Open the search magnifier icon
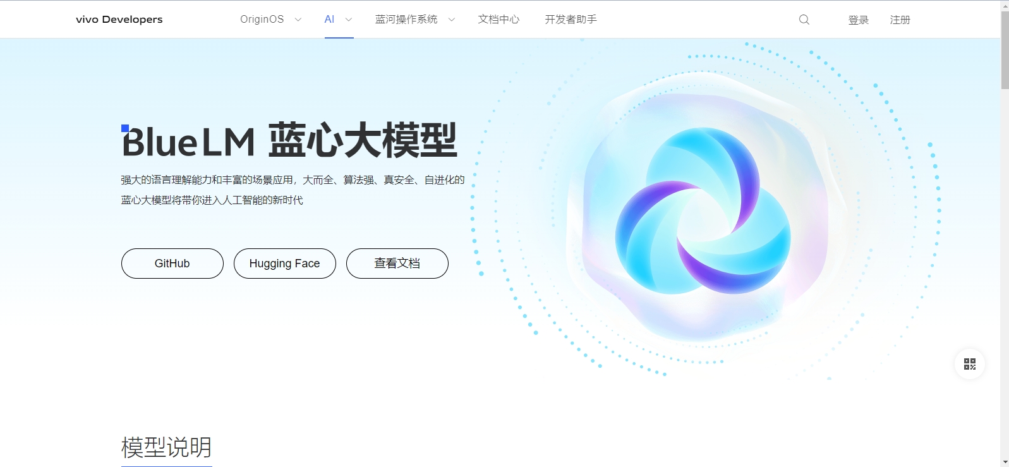 point(804,20)
